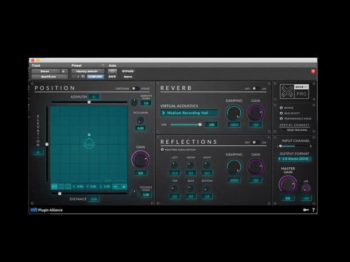Click the key license icon at bottom right
Viewport: 350px width, 262px height.
[305, 210]
